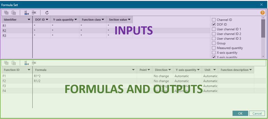Click copy icon in formulas toolbar
Screen dimensions: 268x119
pos(6,63)
